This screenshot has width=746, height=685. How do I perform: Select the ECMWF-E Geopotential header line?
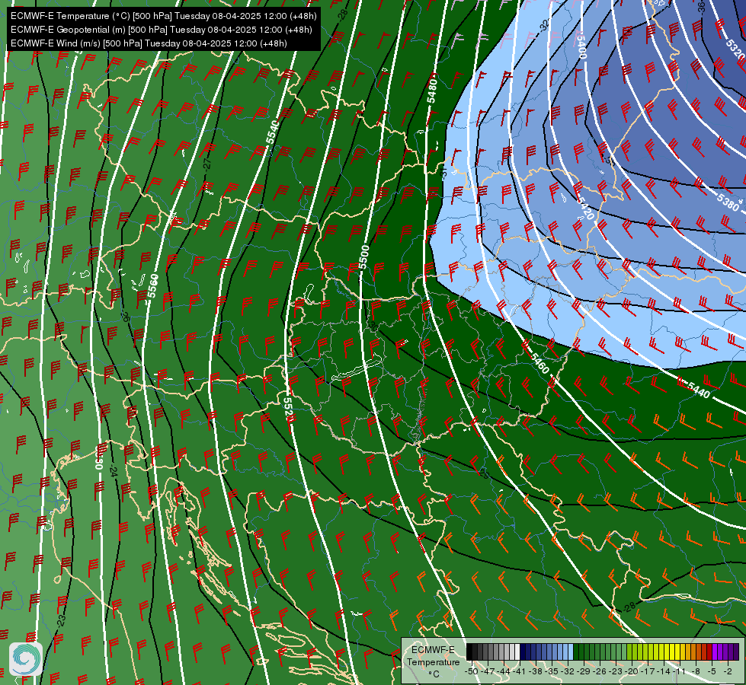(162, 30)
